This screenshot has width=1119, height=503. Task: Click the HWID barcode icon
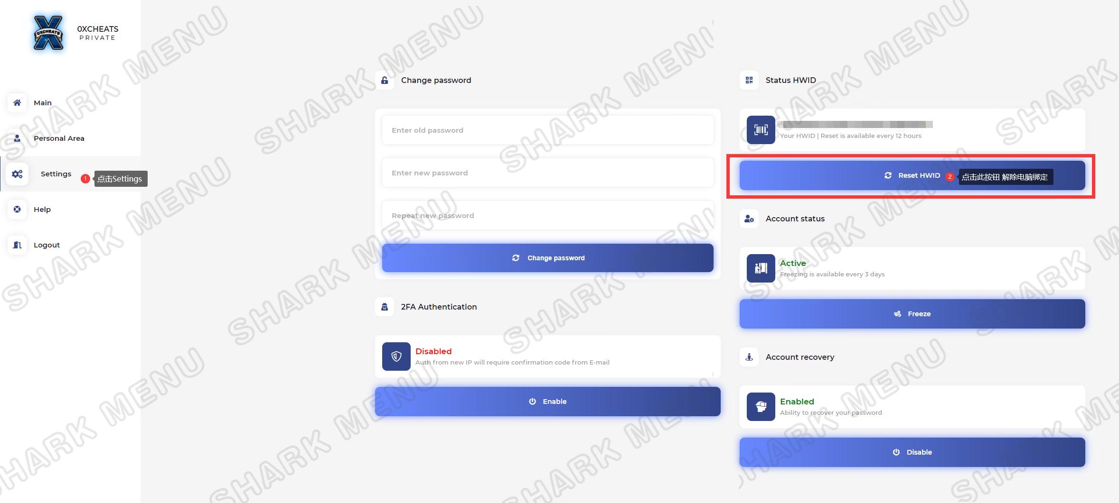(x=761, y=130)
